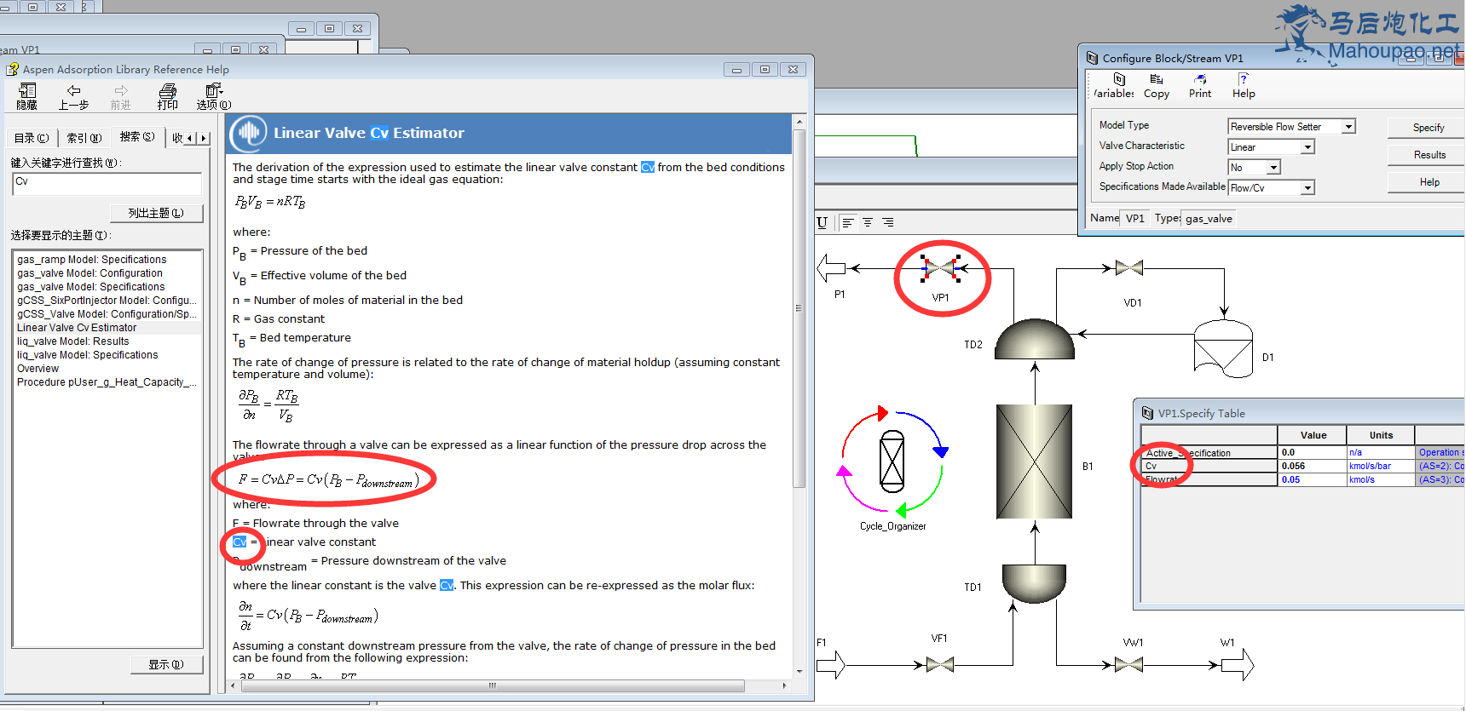Go back with the 上一步 arrow icon
The height and width of the screenshot is (711, 1466).
pyautogui.click(x=73, y=91)
